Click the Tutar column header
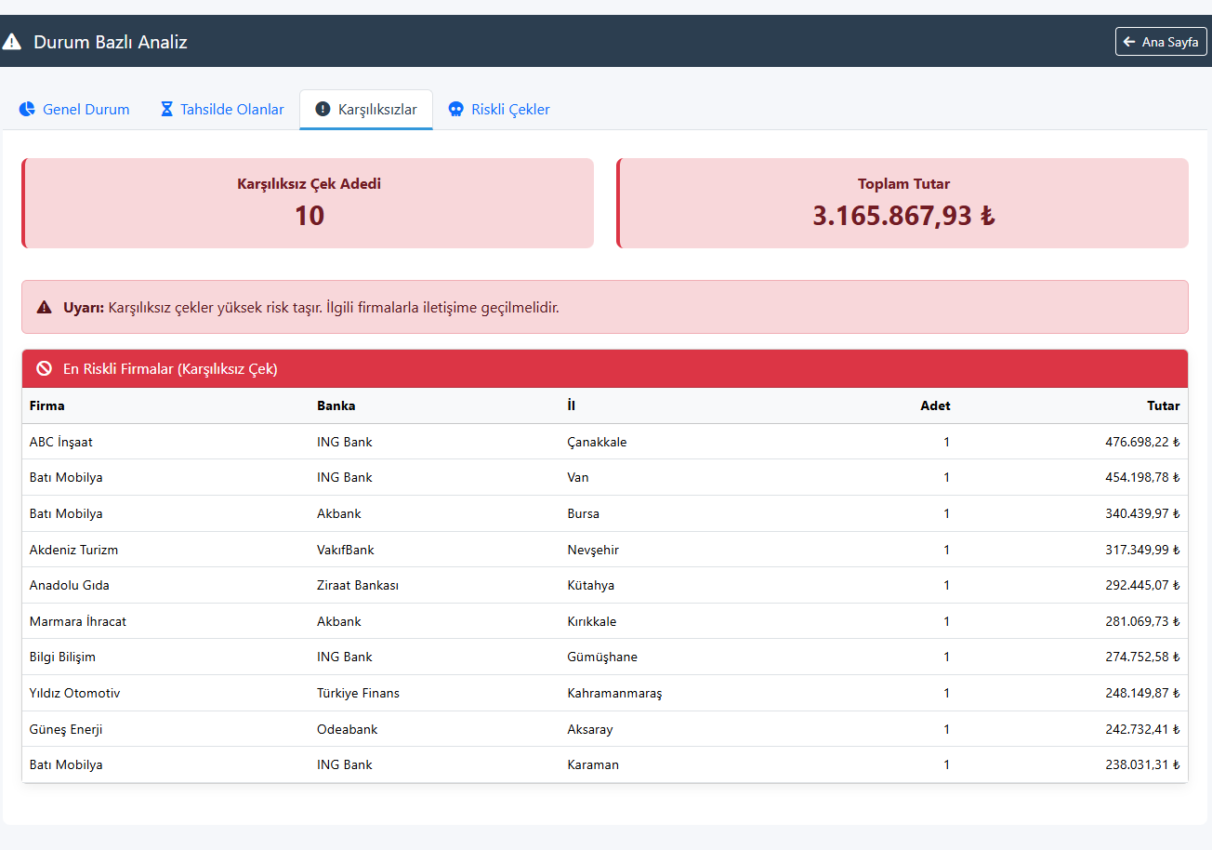 point(1163,405)
